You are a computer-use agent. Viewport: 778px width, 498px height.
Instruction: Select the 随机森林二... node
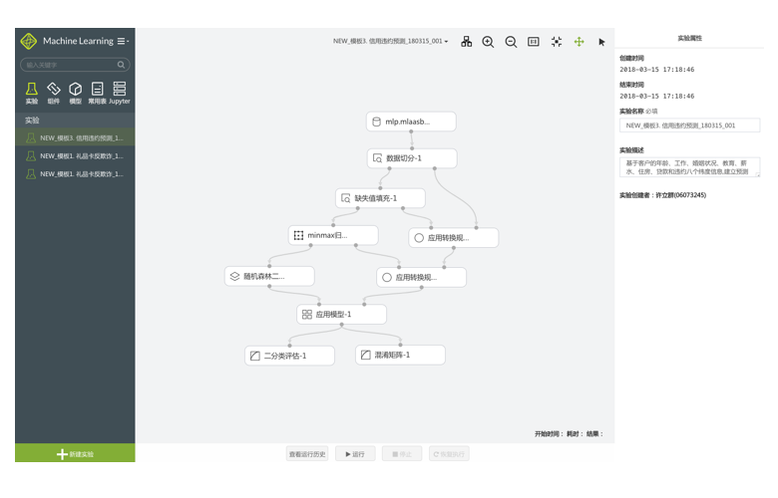(x=269, y=276)
